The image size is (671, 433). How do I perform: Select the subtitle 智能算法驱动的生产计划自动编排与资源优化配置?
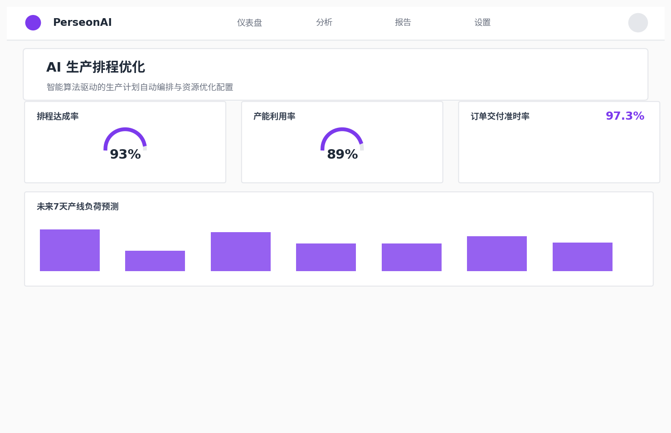click(140, 87)
